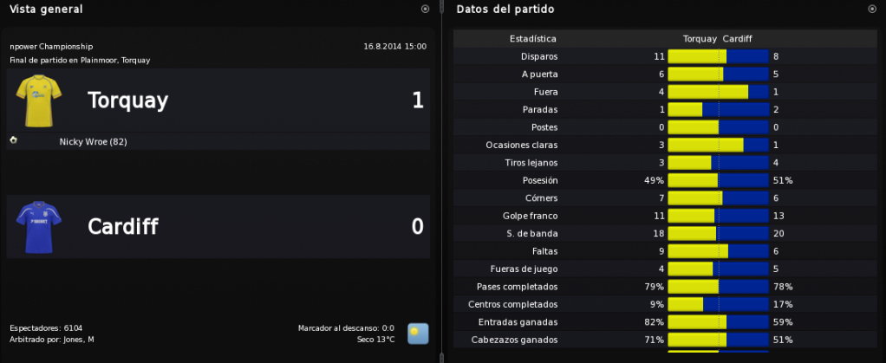The width and height of the screenshot is (886, 363).
Task: Click the Disparos statistic row
Action: click(x=665, y=56)
